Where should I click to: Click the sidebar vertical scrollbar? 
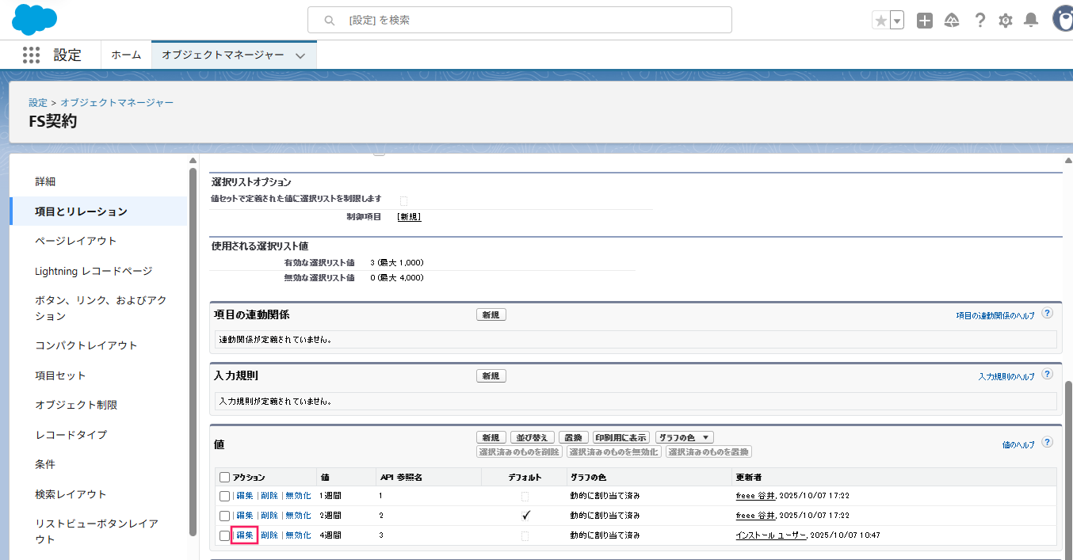click(x=193, y=351)
